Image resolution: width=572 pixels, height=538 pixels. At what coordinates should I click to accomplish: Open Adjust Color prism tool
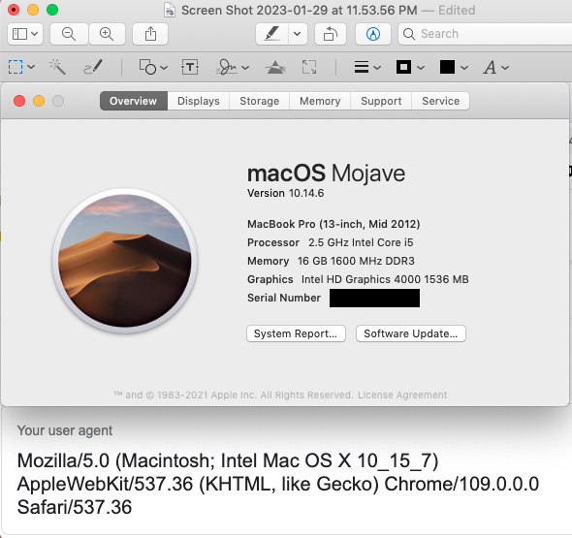[275, 67]
